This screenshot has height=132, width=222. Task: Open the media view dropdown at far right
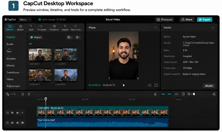coord(78,37)
